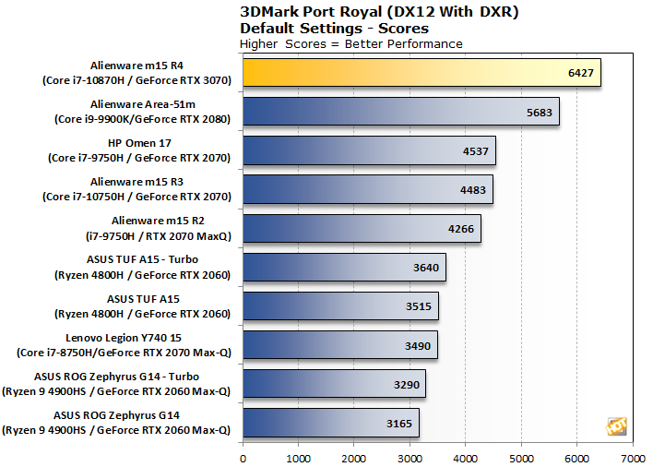Click the 2000 axis tick label

(353, 459)
